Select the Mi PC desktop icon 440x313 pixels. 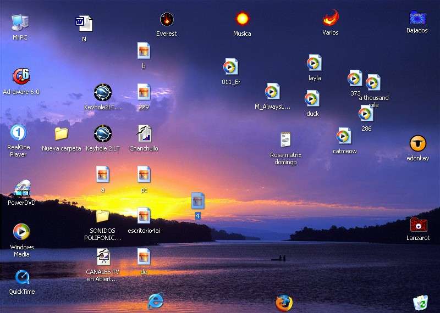tap(20, 23)
